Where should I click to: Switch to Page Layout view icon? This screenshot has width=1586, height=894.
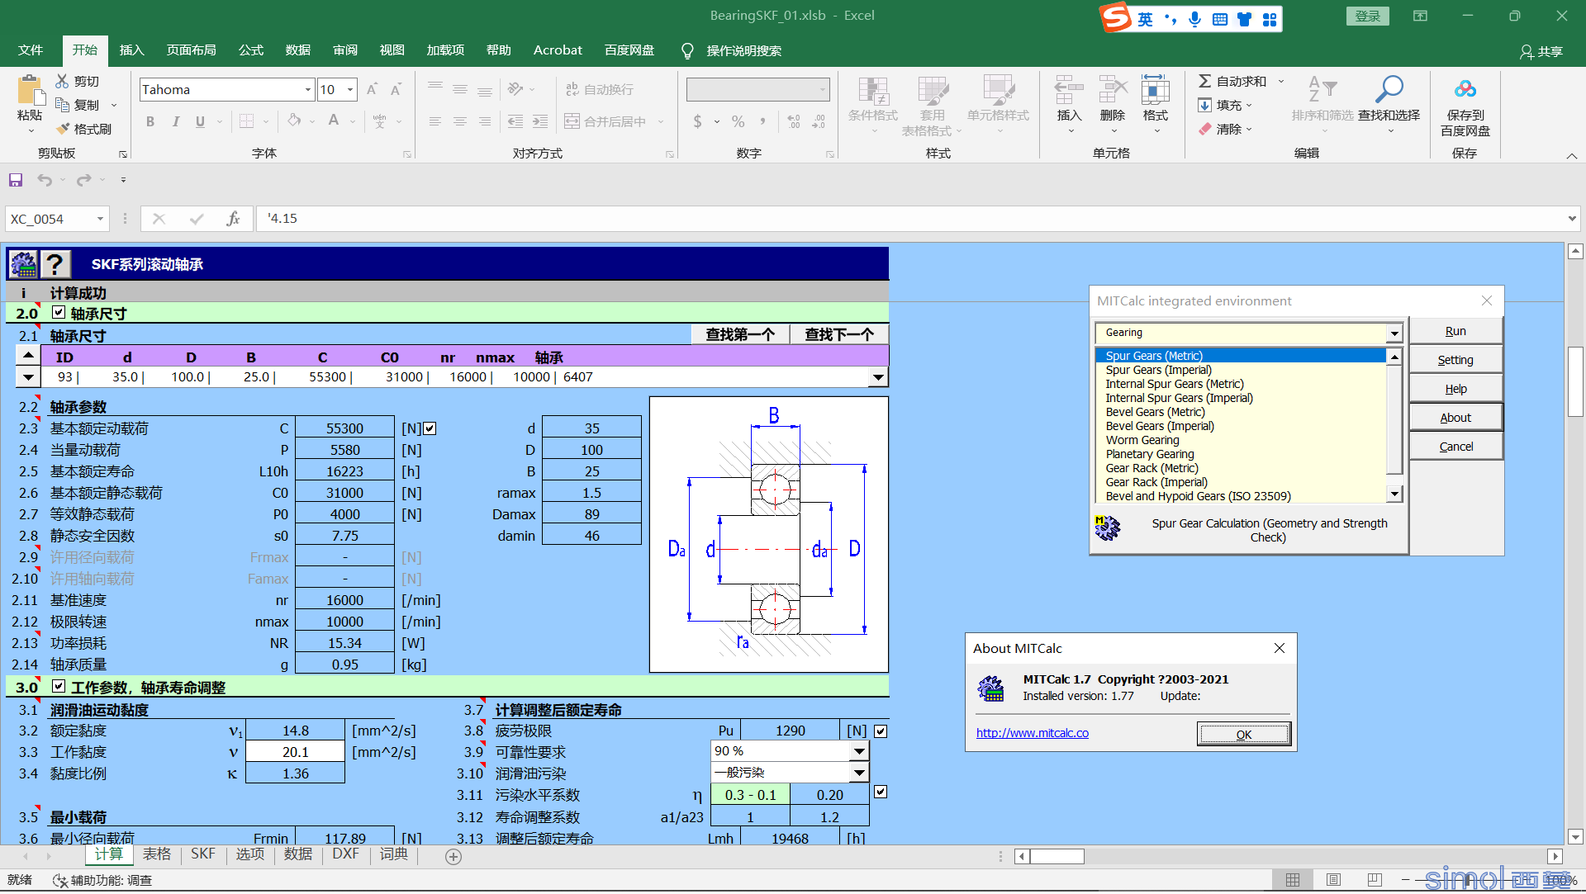click(x=1333, y=880)
